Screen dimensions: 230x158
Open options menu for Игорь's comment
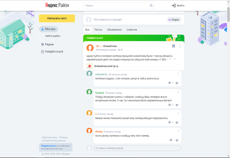178,131
